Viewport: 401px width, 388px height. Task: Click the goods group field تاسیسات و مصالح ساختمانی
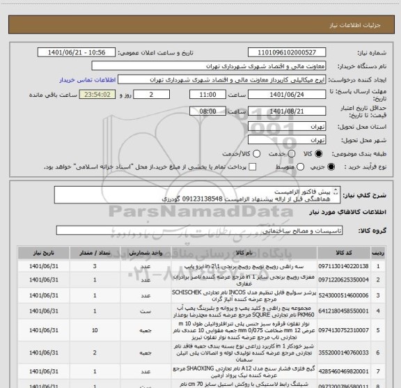[x=199, y=231]
